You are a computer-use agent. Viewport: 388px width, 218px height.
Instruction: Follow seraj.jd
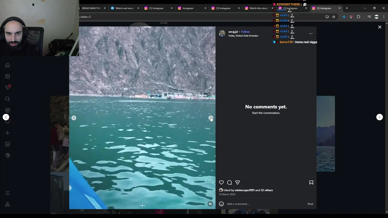(x=245, y=32)
